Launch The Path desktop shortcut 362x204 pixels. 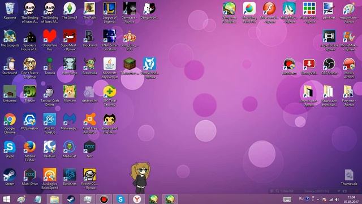click(x=89, y=11)
